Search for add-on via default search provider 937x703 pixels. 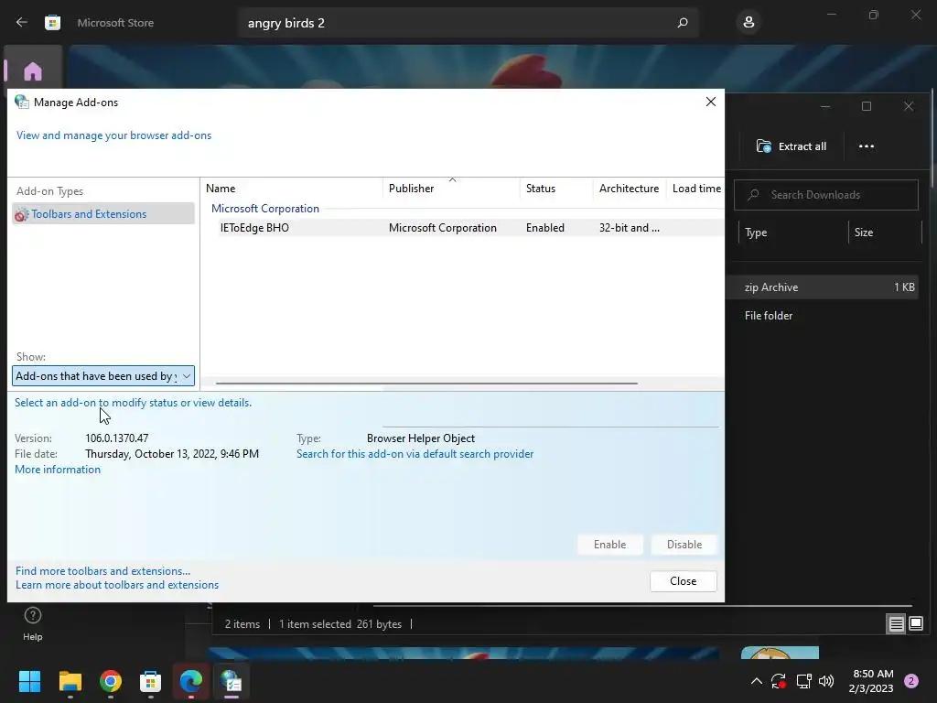[415, 454]
